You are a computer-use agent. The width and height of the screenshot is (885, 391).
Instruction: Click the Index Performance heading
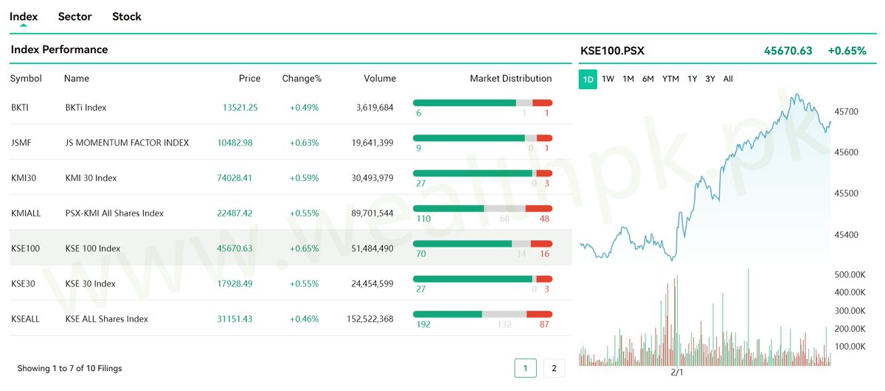(59, 50)
